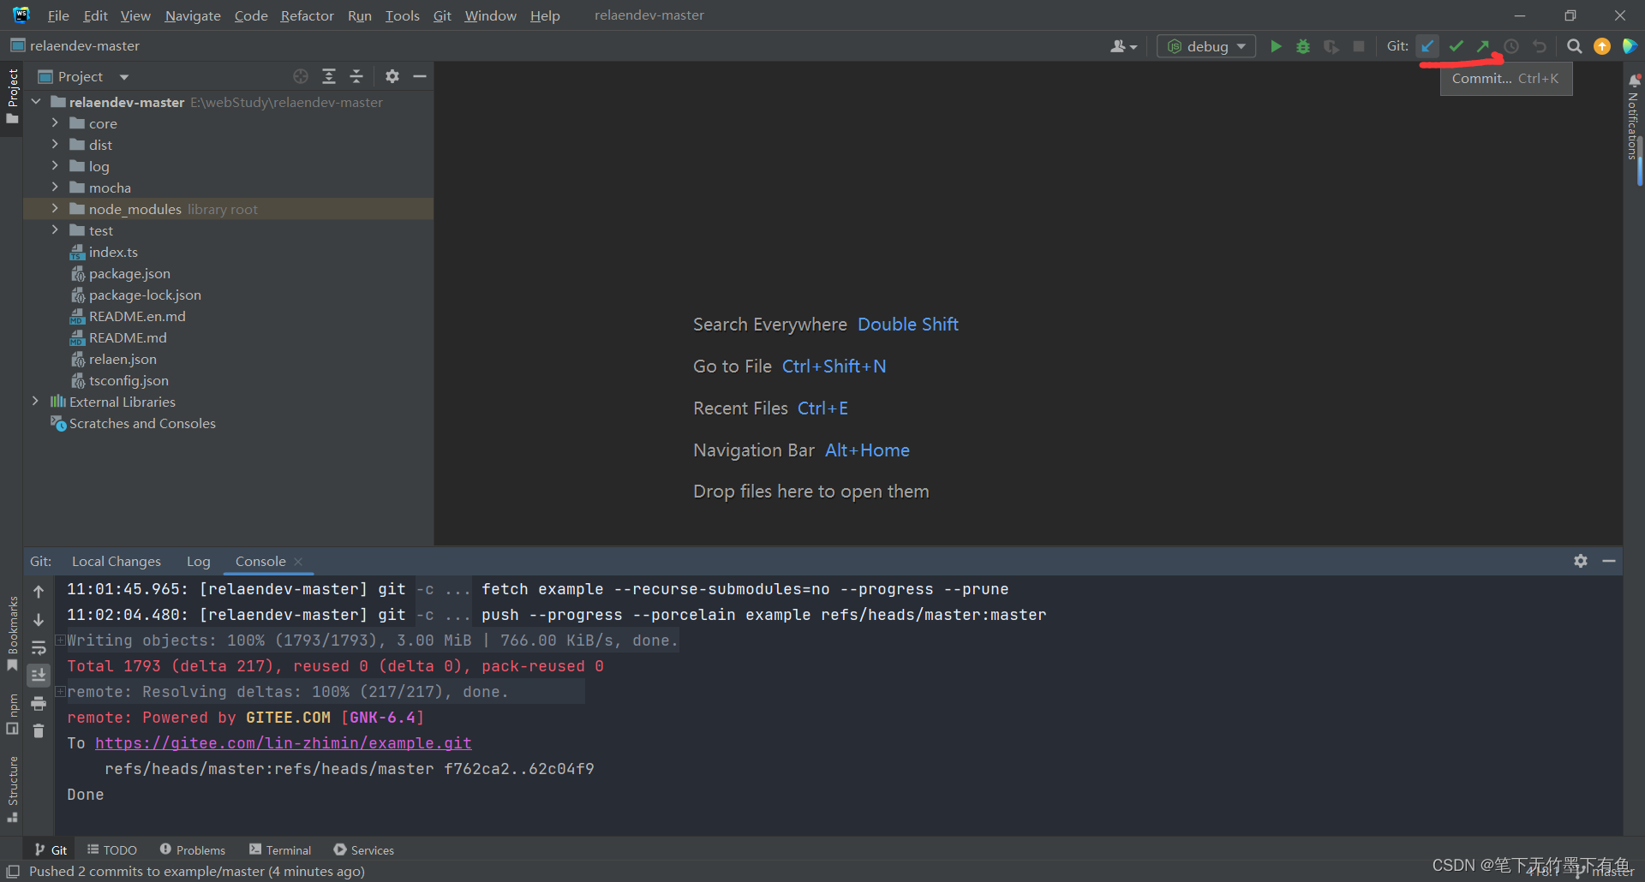Image resolution: width=1645 pixels, height=882 pixels.
Task: Expand the dist folder
Action: pos(55,145)
